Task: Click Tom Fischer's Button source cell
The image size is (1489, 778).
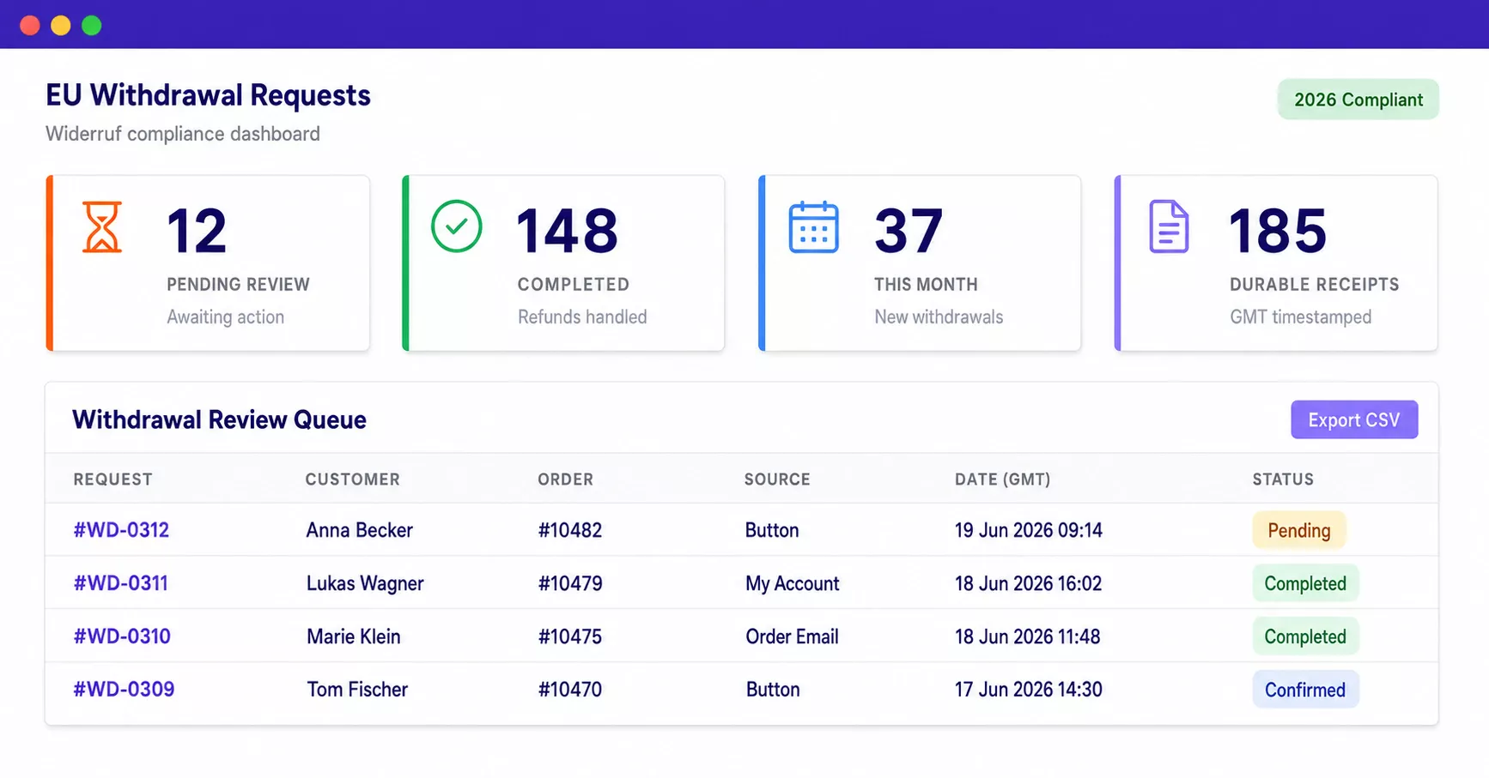Action: [x=773, y=690]
